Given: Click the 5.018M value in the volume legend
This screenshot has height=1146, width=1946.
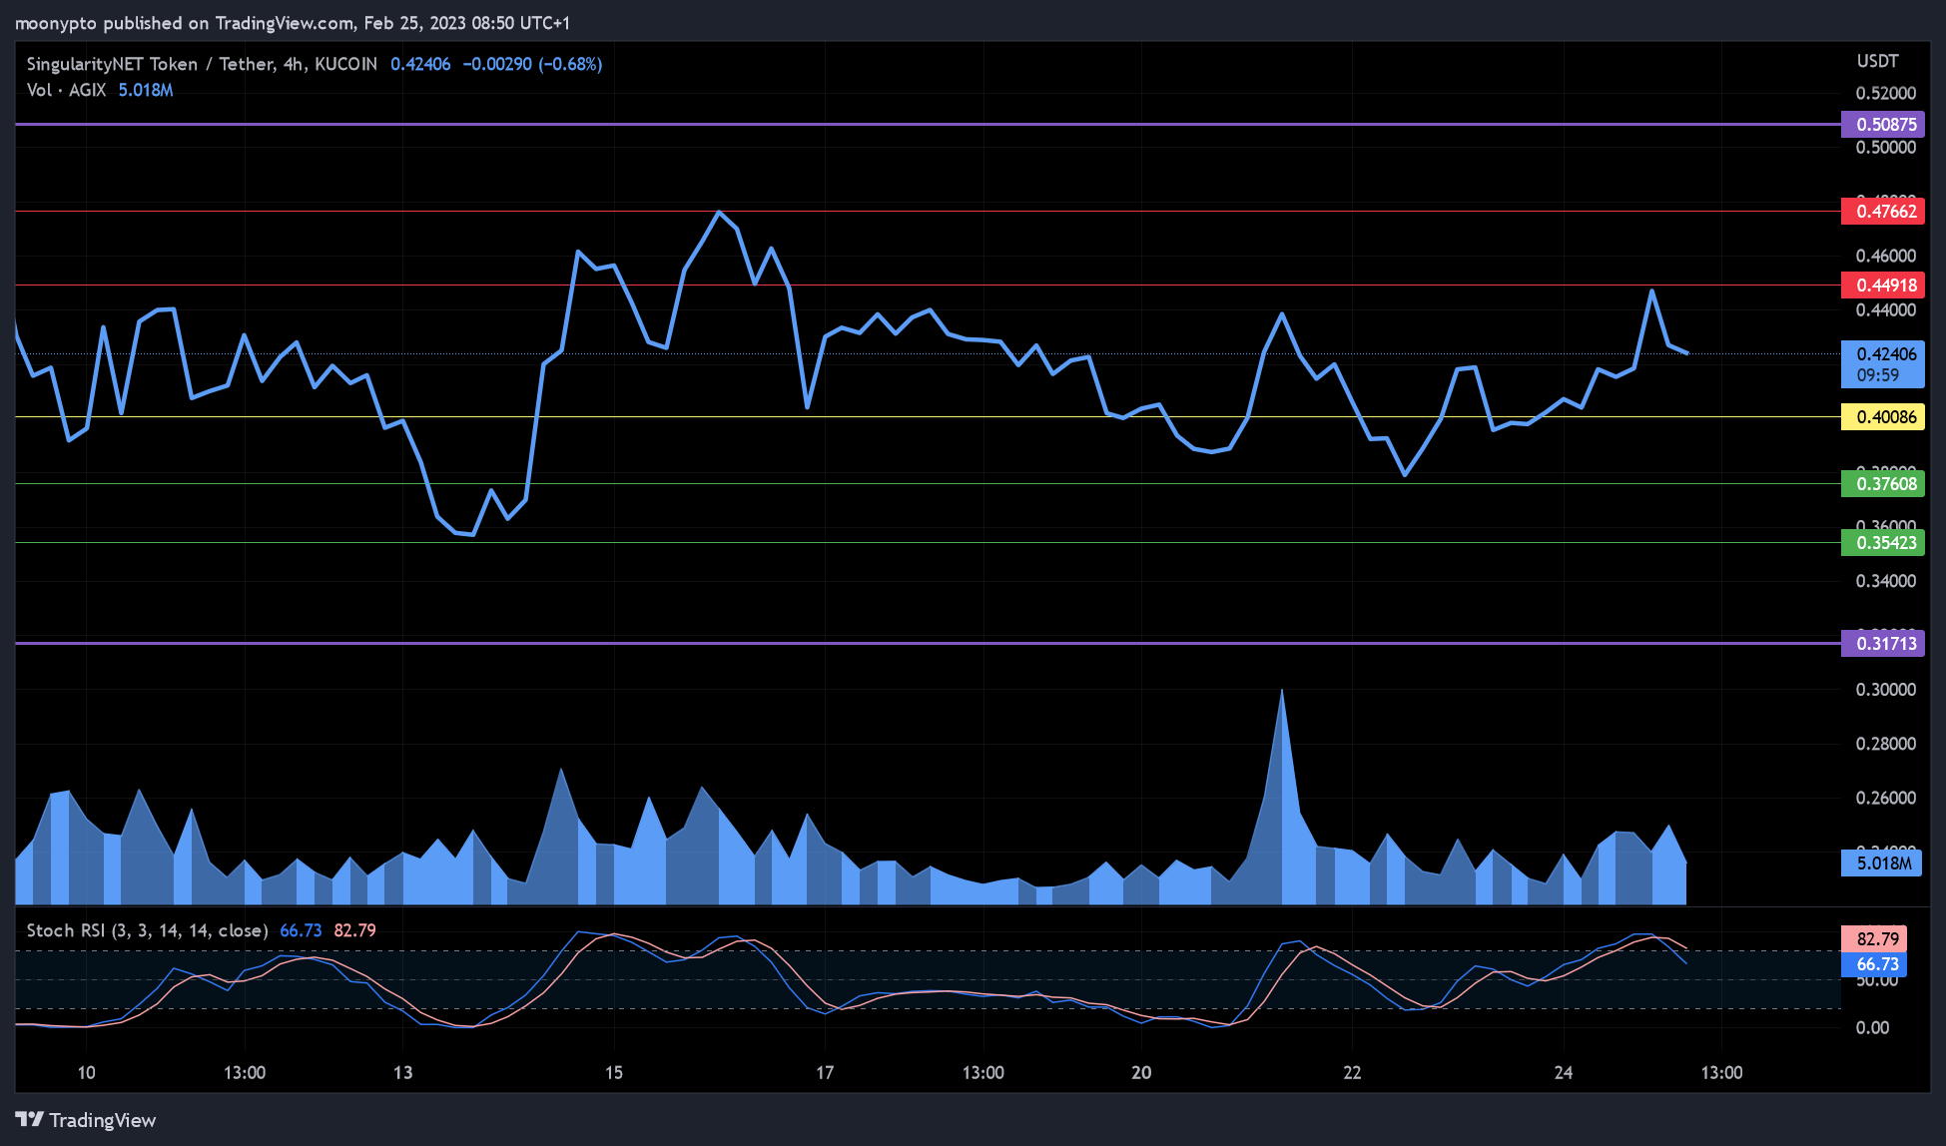Looking at the screenshot, I should click(x=146, y=90).
